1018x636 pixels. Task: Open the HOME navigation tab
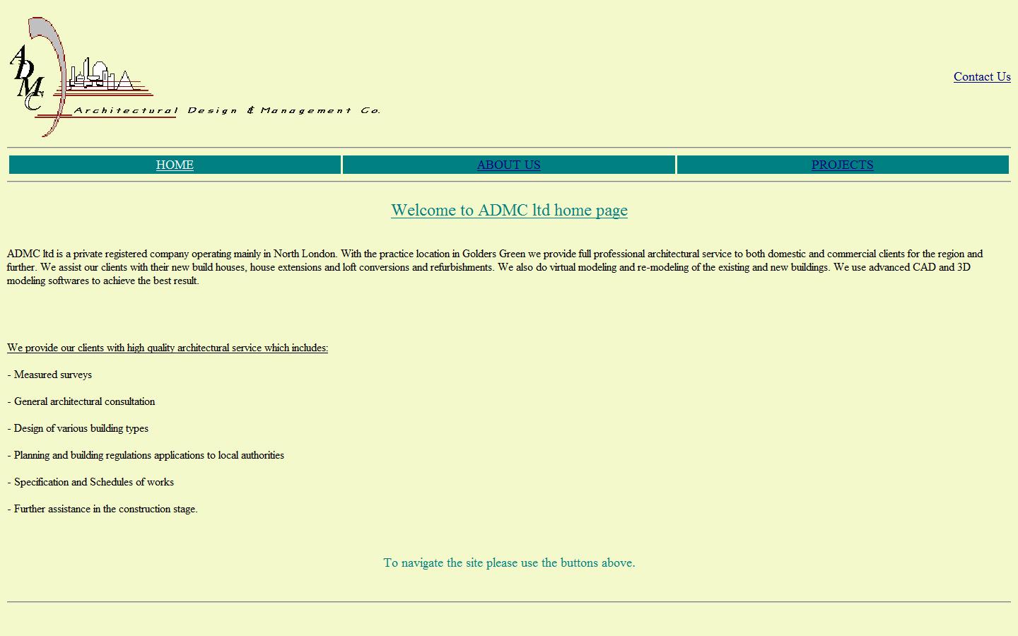pyautogui.click(x=174, y=165)
